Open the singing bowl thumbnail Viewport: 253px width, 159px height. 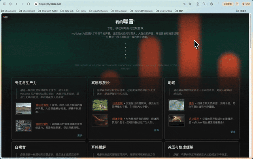[100, 121]
